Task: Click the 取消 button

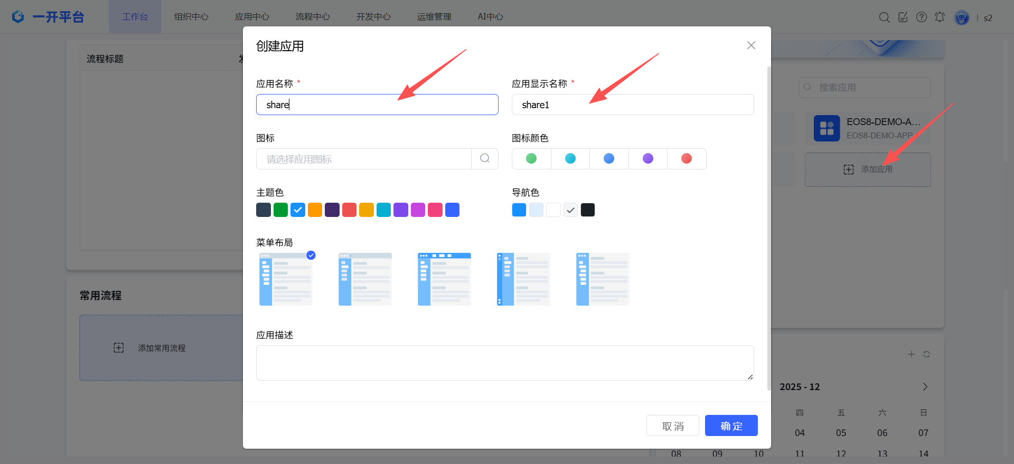Action: [x=672, y=425]
